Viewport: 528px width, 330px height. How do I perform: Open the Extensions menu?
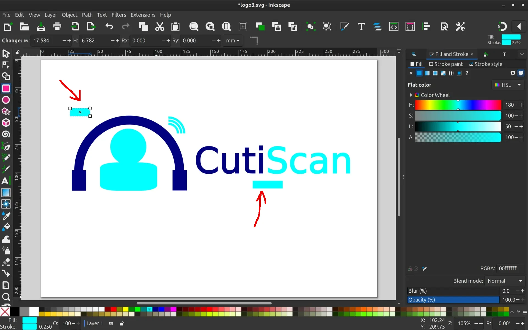click(x=143, y=15)
